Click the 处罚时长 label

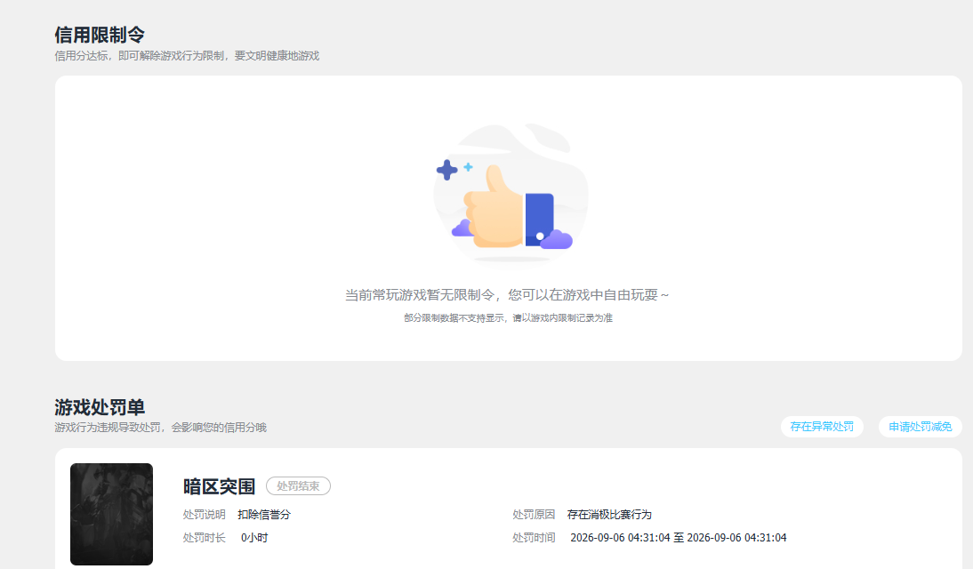coord(205,537)
